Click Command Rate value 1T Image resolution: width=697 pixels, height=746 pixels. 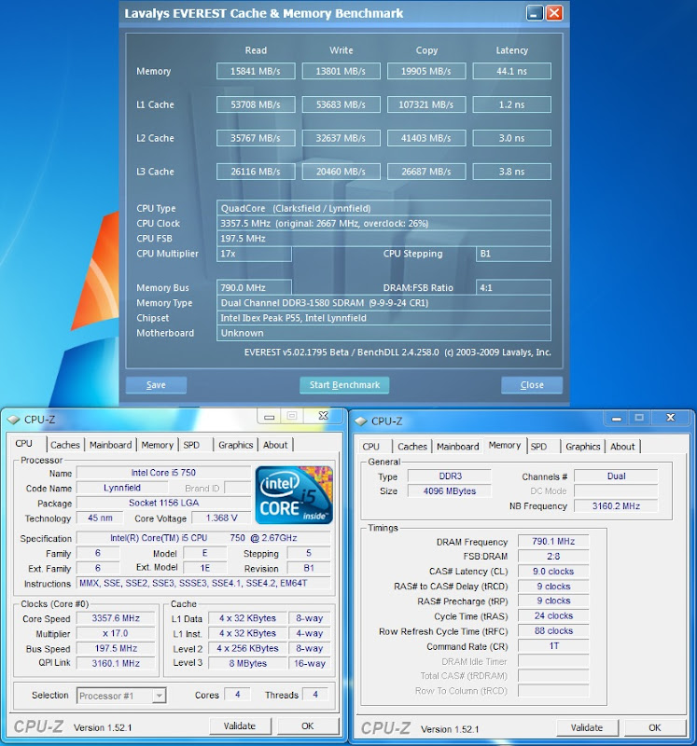click(553, 646)
